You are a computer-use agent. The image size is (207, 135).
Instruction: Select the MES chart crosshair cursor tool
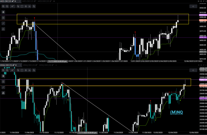(x=3, y=12)
